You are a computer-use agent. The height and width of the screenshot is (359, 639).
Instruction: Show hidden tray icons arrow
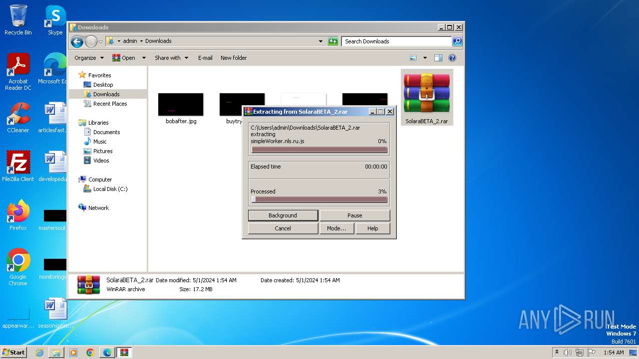coord(557,352)
